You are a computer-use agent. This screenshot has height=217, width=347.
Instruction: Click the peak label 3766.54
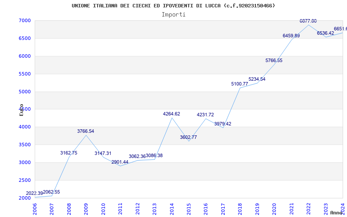pos(85,131)
